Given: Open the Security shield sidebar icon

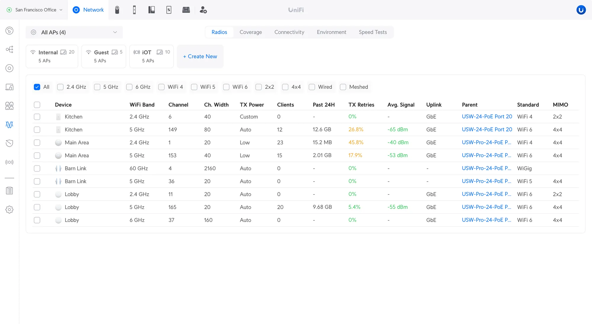Looking at the screenshot, I should point(9,143).
